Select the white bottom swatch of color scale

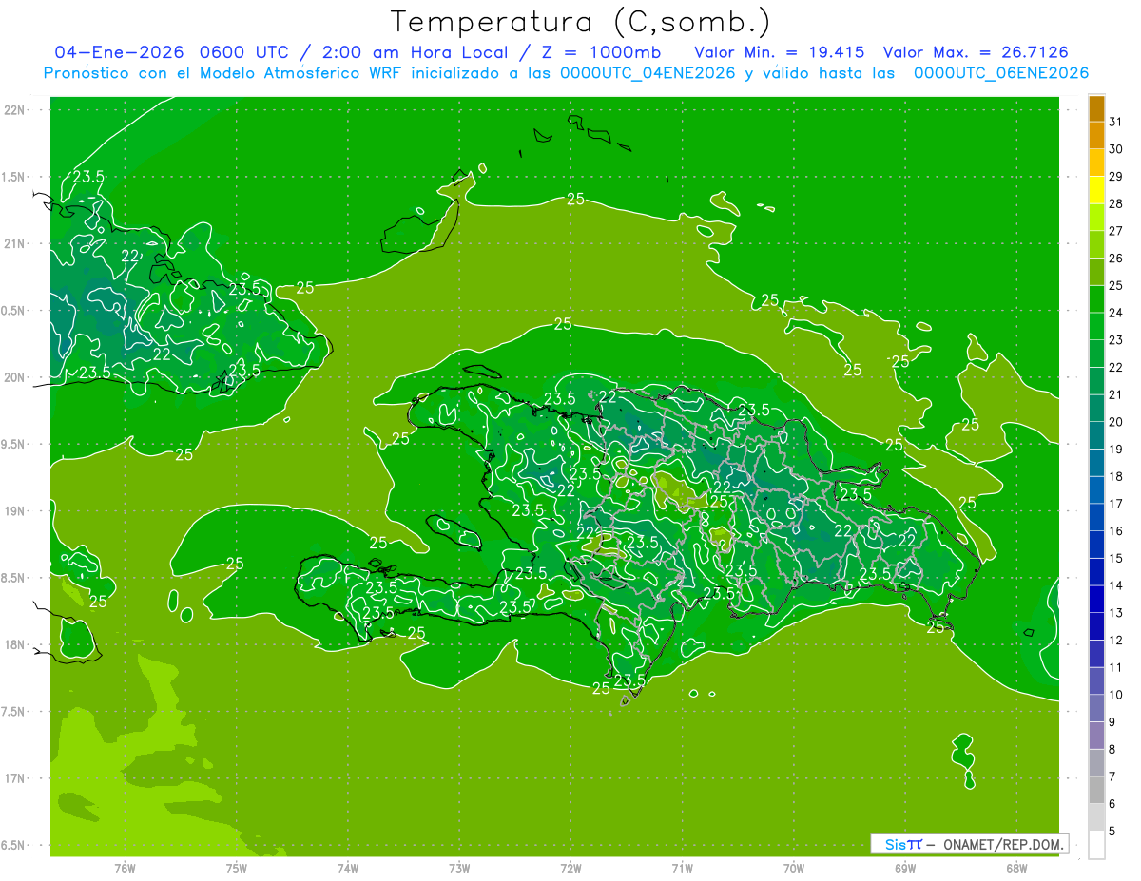[x=1096, y=845]
